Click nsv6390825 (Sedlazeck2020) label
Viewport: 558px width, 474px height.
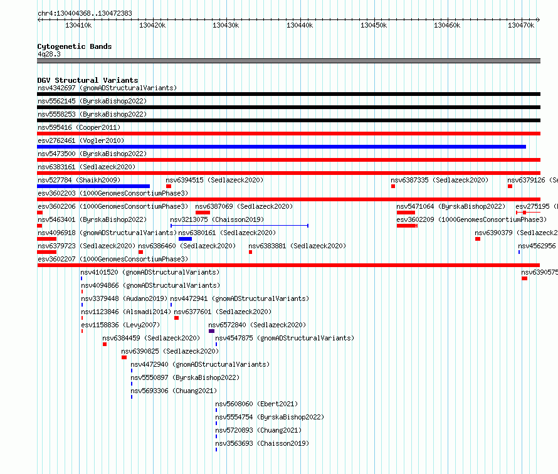coord(170,351)
